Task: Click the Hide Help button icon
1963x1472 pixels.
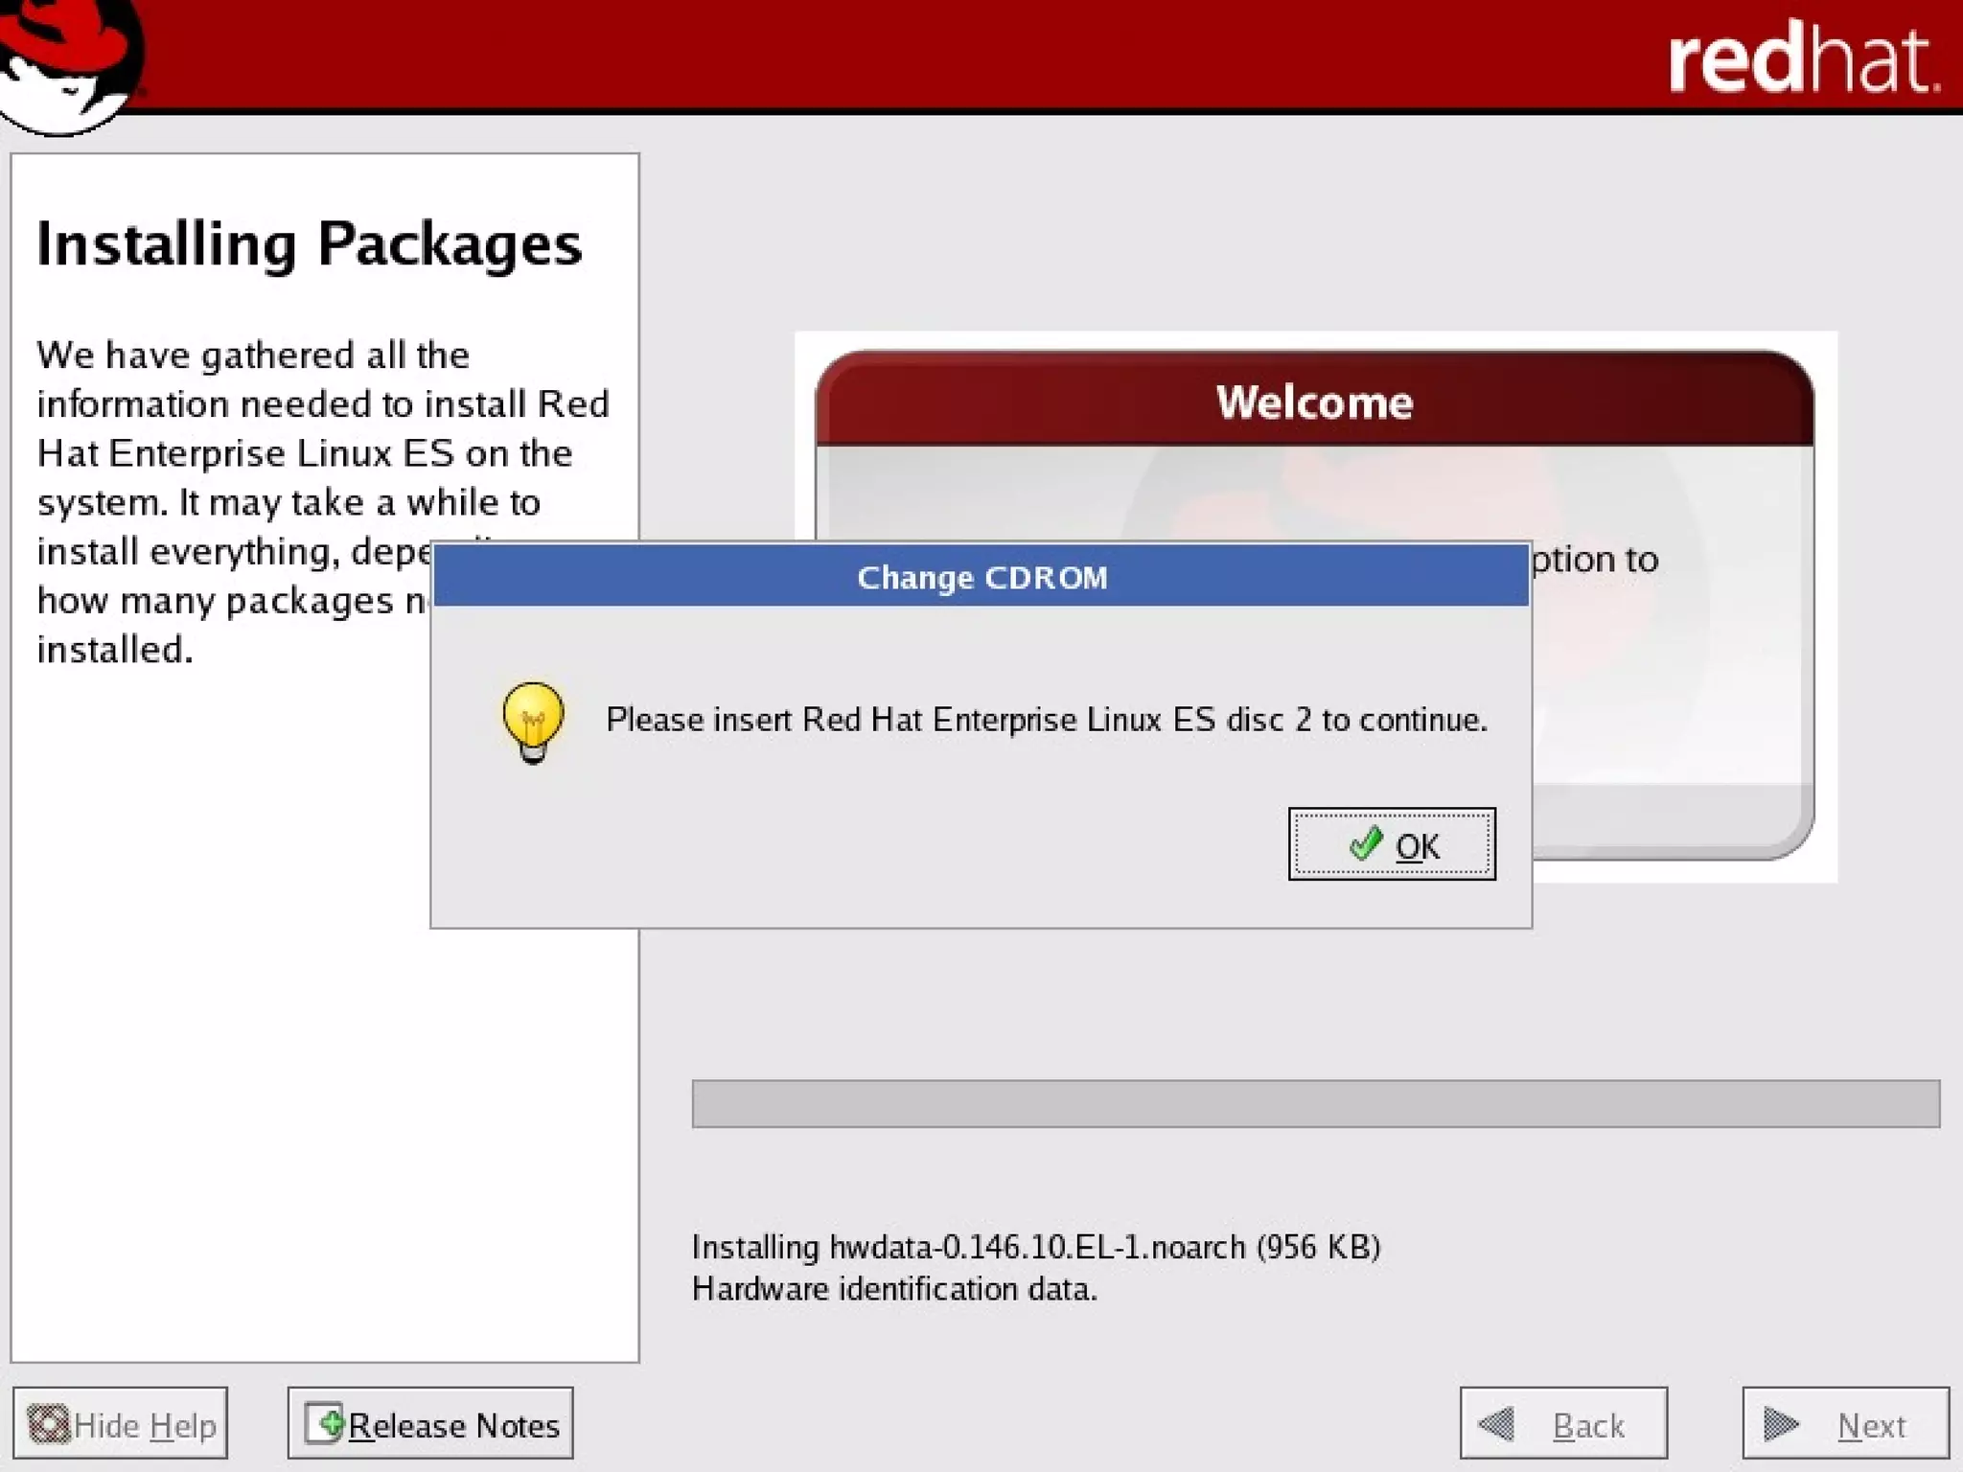Action: coord(48,1423)
